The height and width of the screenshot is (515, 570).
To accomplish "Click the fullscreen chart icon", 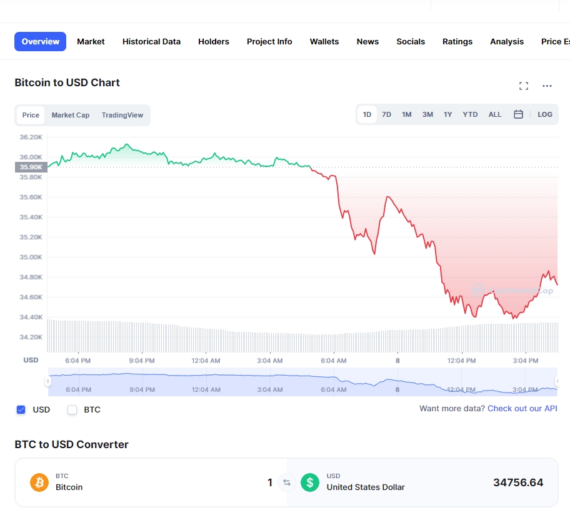I will pyautogui.click(x=524, y=86).
